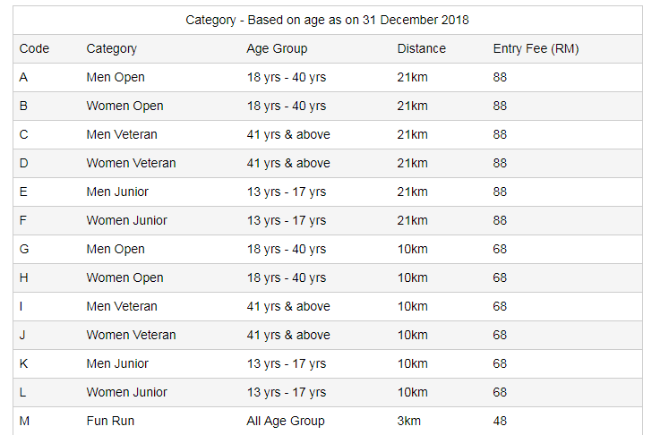Click code A in the first row
This screenshot has width=652, height=435.
(23, 77)
